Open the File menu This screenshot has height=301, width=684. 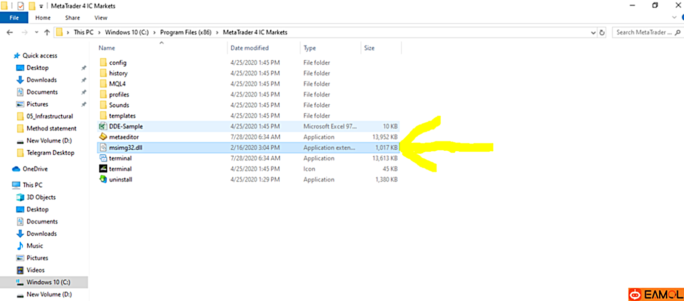(x=14, y=18)
